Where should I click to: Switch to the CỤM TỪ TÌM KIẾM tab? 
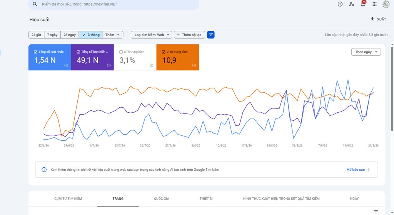(x=68, y=198)
